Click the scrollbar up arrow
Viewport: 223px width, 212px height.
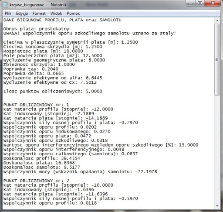click(x=217, y=21)
